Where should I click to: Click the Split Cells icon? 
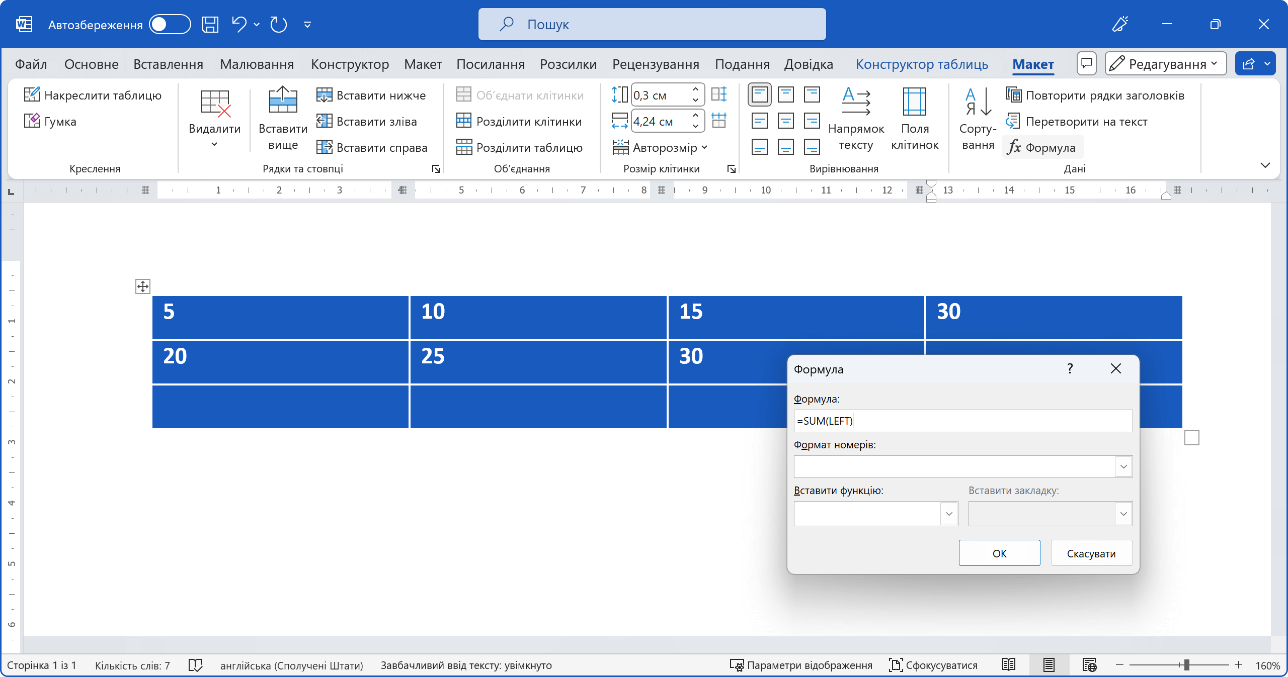(463, 121)
